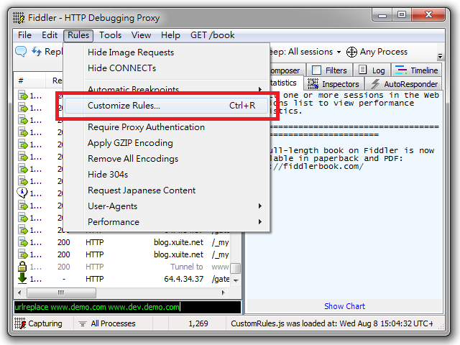Select the padlock Tunnel to session icon

[22, 267]
